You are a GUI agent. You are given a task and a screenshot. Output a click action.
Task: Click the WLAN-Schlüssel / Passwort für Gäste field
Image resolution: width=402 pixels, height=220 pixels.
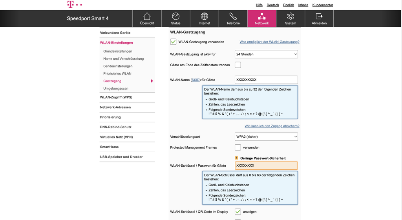pos(267,166)
